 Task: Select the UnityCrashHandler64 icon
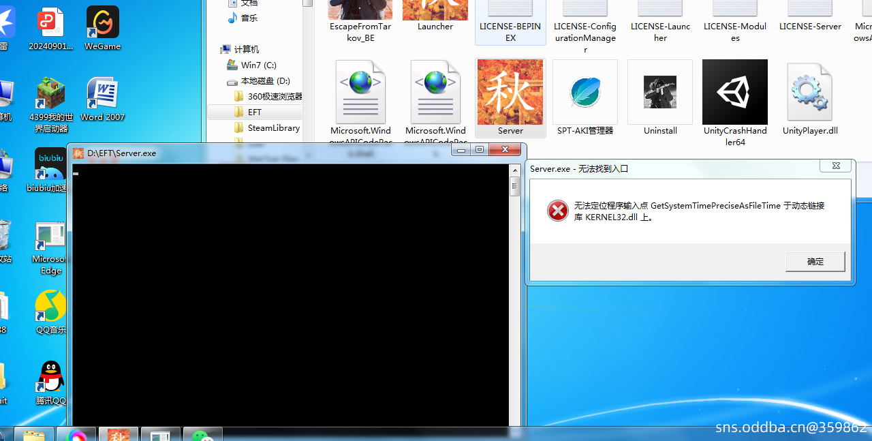point(734,91)
